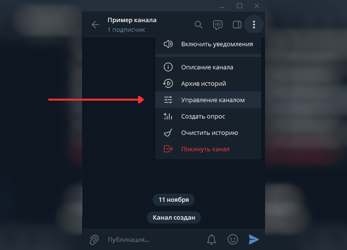Toggle silent broadcast bell icon
Screen dimensions: 347x250
point(212,239)
